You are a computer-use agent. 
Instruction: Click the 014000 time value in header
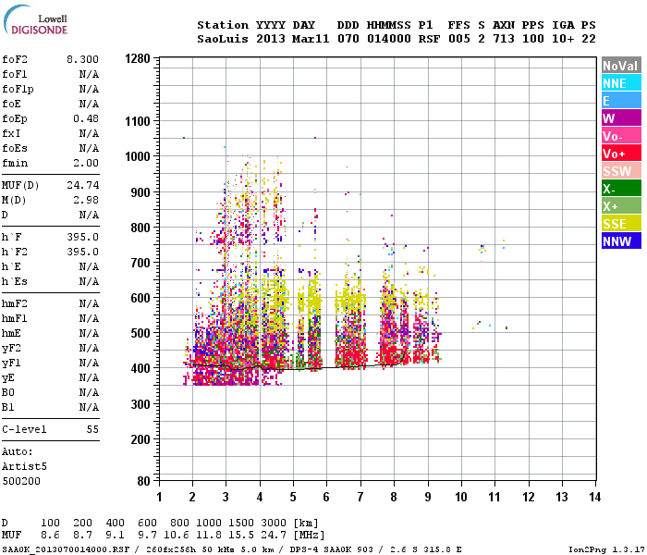point(389,39)
